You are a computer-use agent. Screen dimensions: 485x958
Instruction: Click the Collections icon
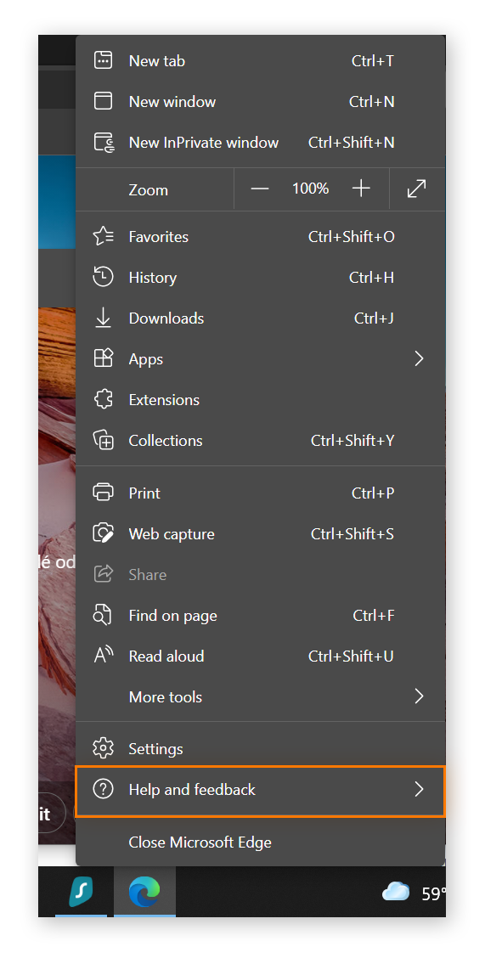[103, 441]
